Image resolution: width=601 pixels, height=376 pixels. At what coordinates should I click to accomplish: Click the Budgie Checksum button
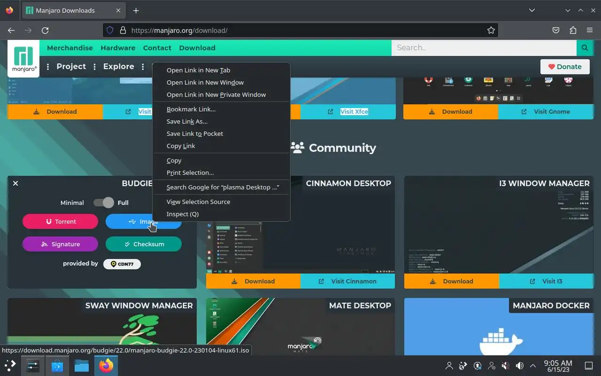coord(143,244)
